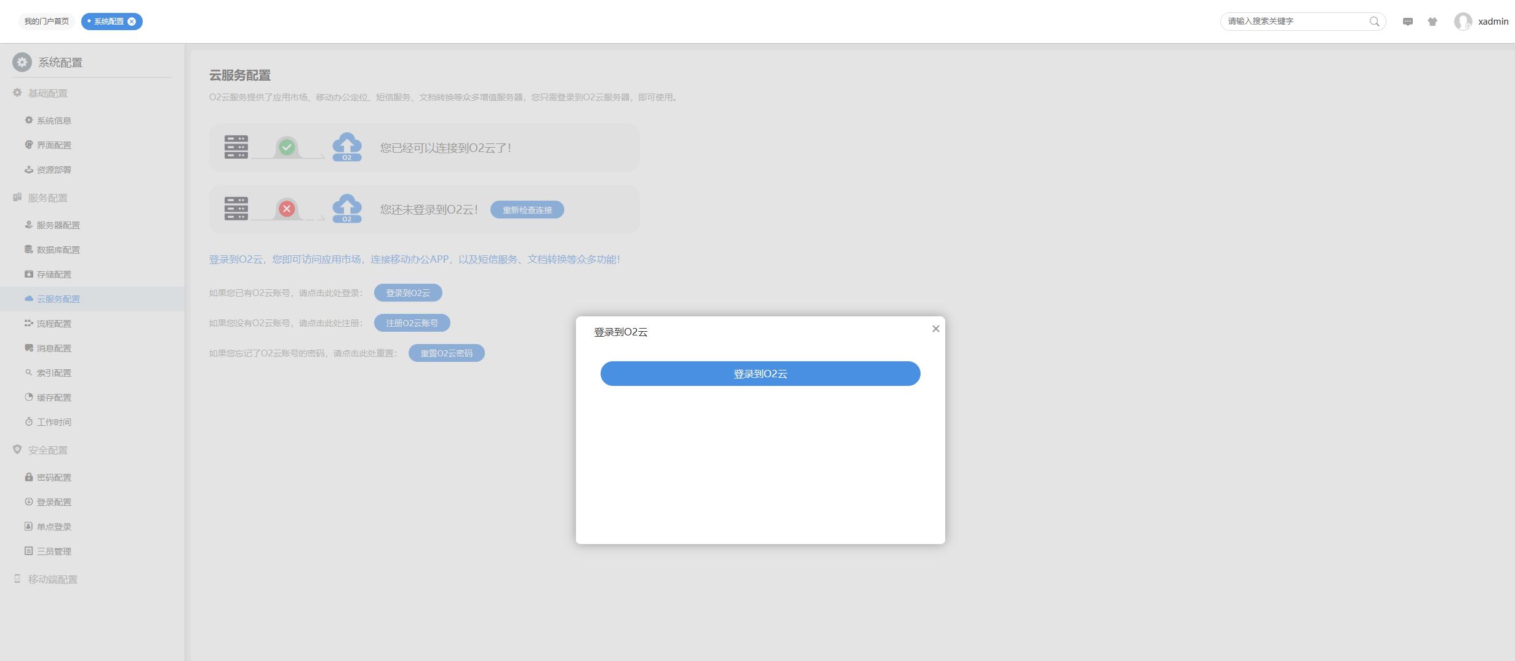The image size is (1515, 661).
Task: Open 消息配置 in the sidebar
Action: (92, 348)
